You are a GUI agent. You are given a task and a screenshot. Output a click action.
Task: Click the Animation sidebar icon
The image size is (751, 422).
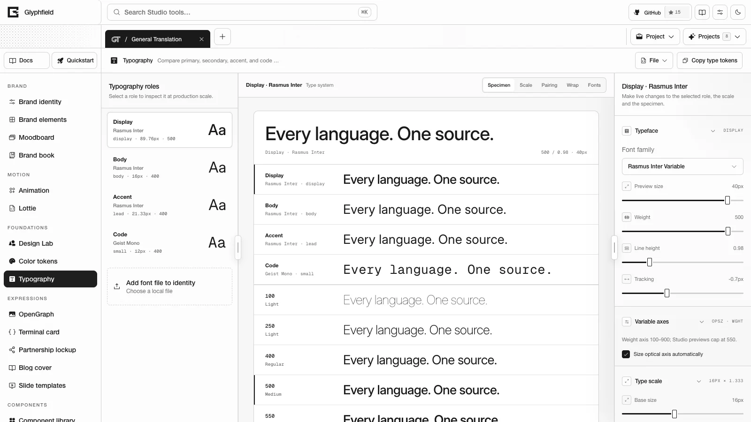[12, 190]
